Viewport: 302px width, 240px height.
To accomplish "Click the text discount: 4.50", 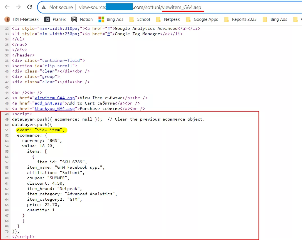I will tap(46, 183).
